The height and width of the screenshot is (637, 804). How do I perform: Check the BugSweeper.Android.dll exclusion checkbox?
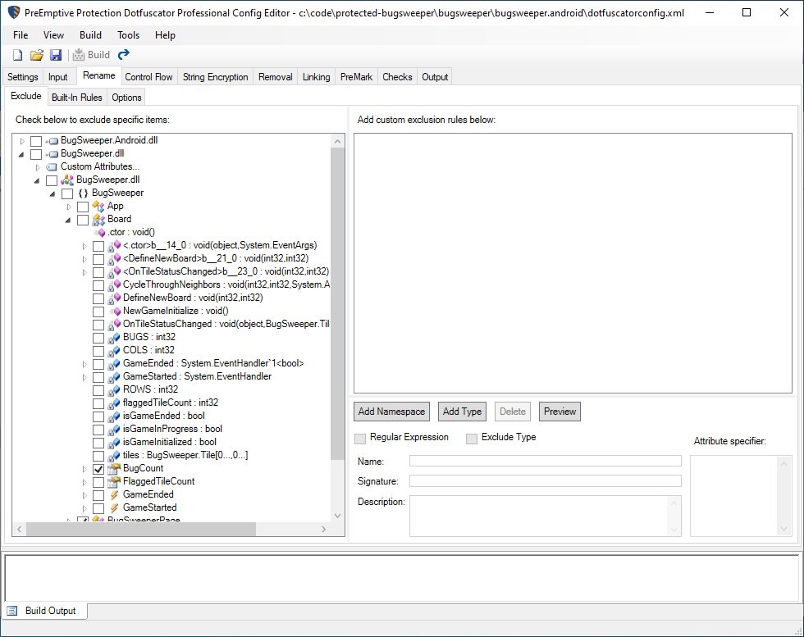tap(36, 141)
